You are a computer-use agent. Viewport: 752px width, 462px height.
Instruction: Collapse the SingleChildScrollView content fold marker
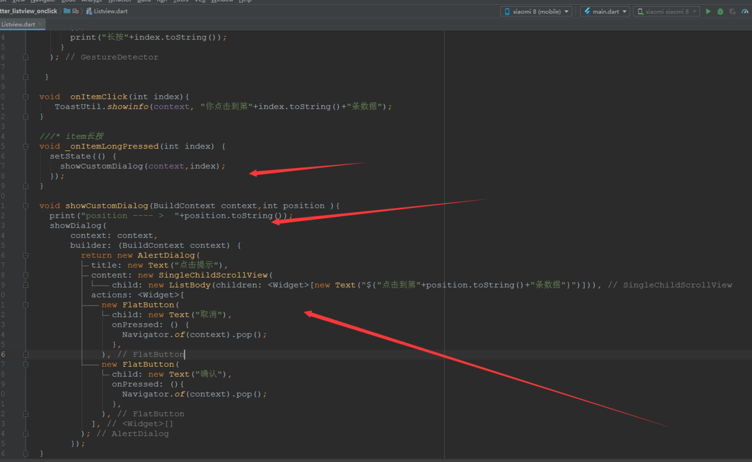click(x=25, y=275)
